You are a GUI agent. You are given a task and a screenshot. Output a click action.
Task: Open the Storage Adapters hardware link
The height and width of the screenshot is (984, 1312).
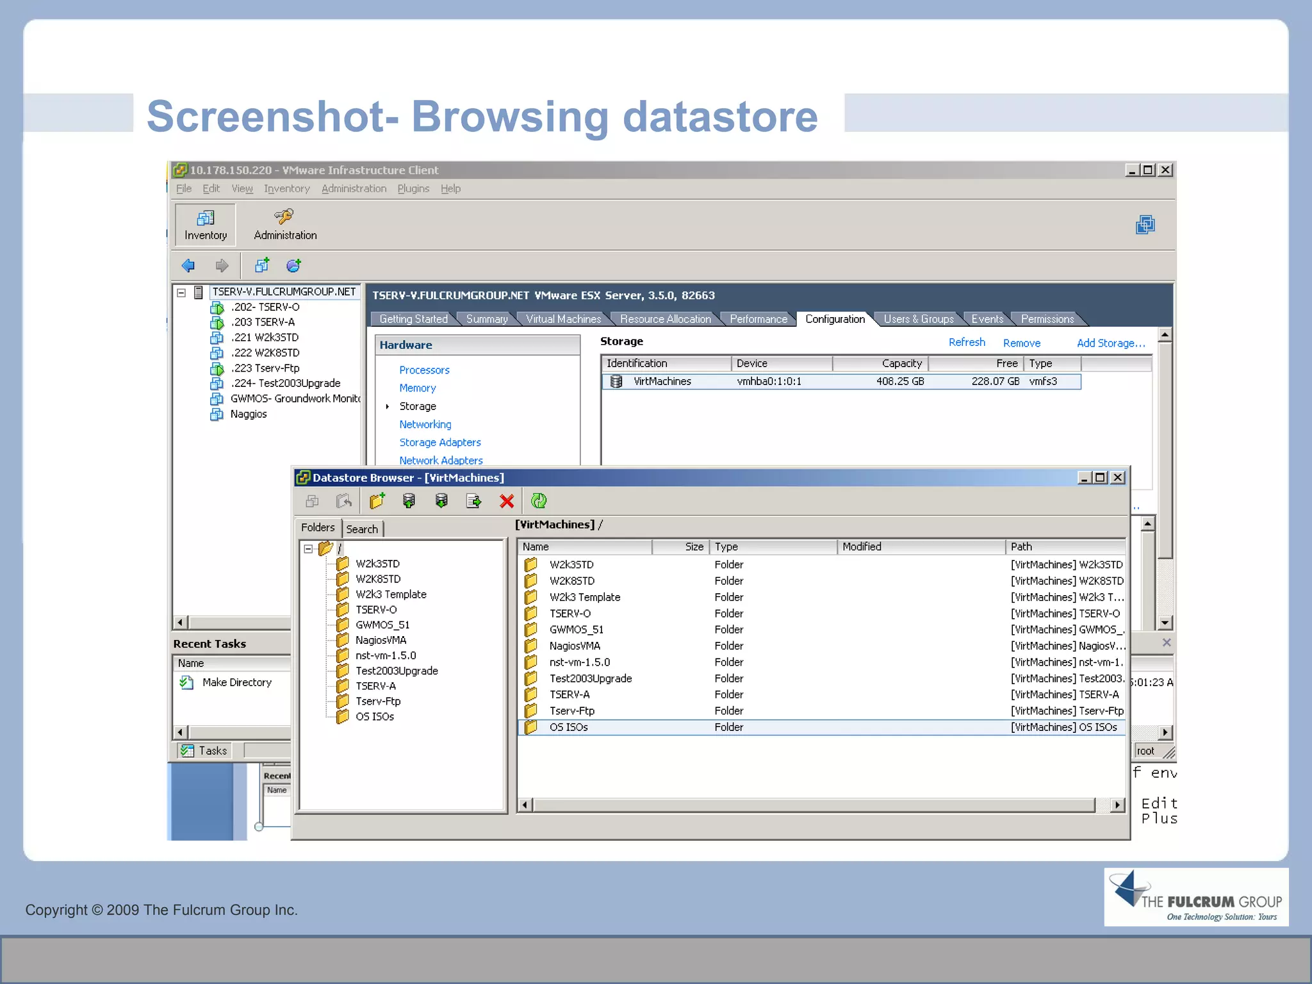point(440,442)
